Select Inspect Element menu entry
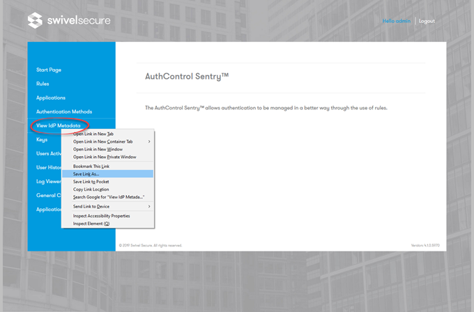 pyautogui.click(x=91, y=224)
